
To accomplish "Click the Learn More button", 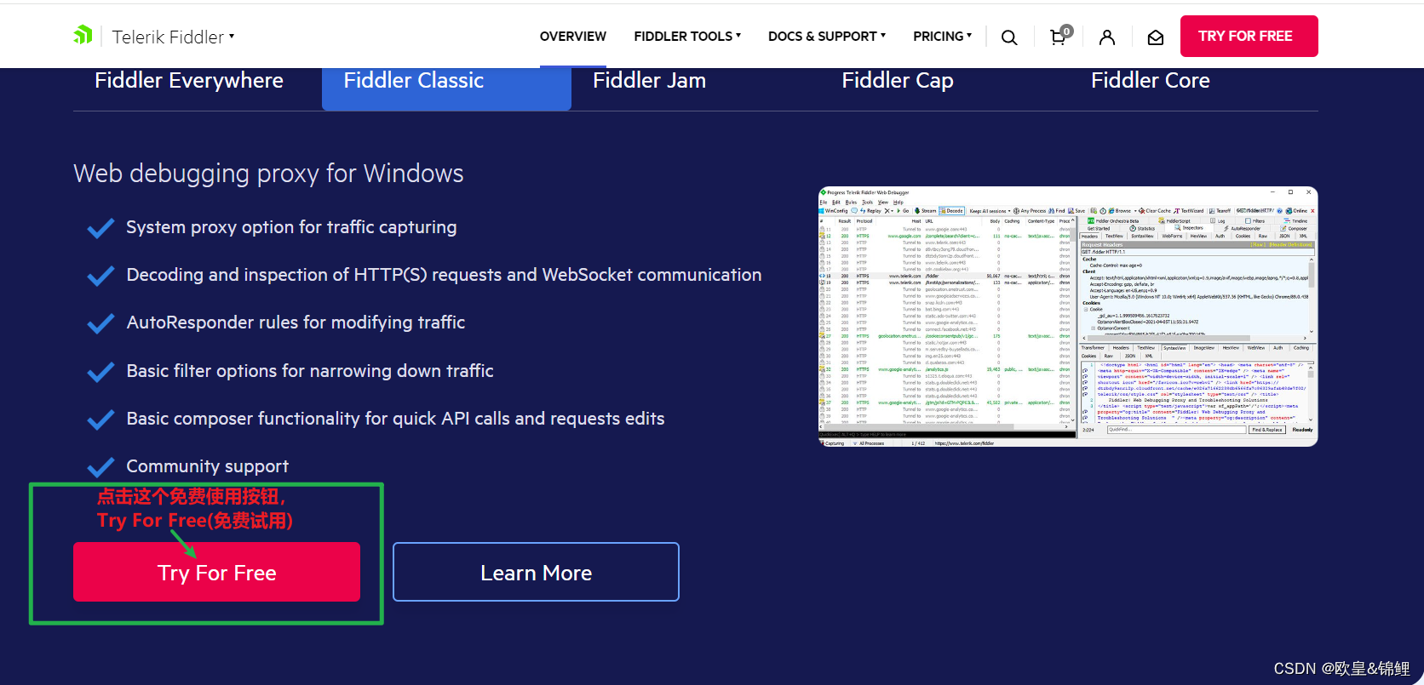I will pos(537,573).
